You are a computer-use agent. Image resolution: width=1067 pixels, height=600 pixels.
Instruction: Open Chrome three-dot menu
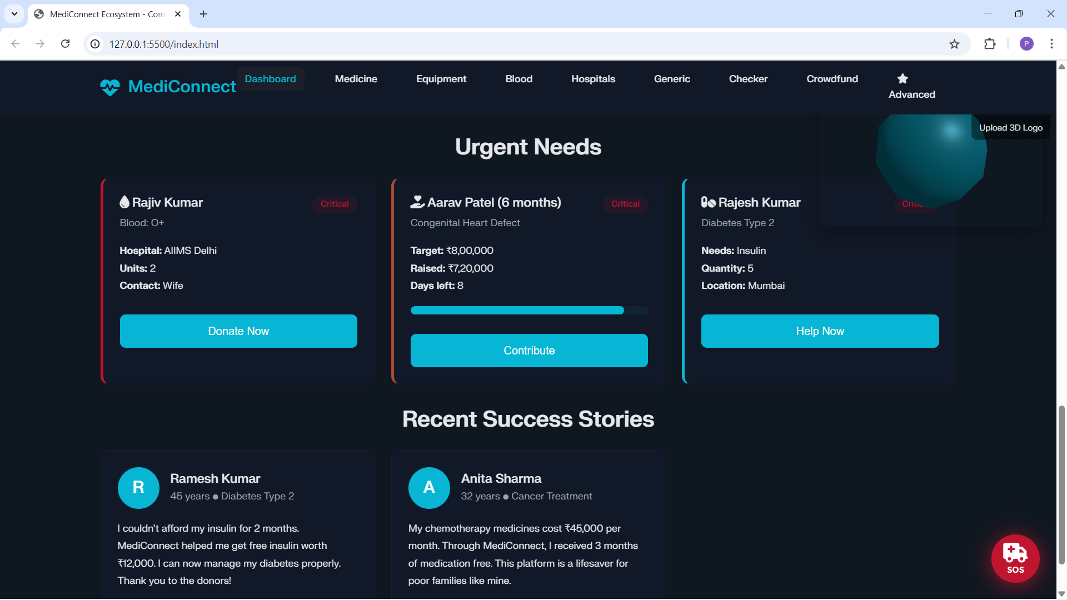coord(1051,44)
